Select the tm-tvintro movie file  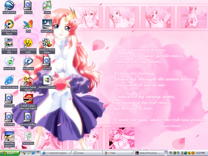(x=9, y=101)
